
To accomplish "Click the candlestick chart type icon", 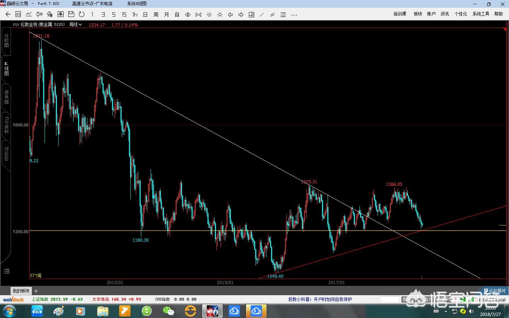I will pyautogui.click(x=39, y=14).
